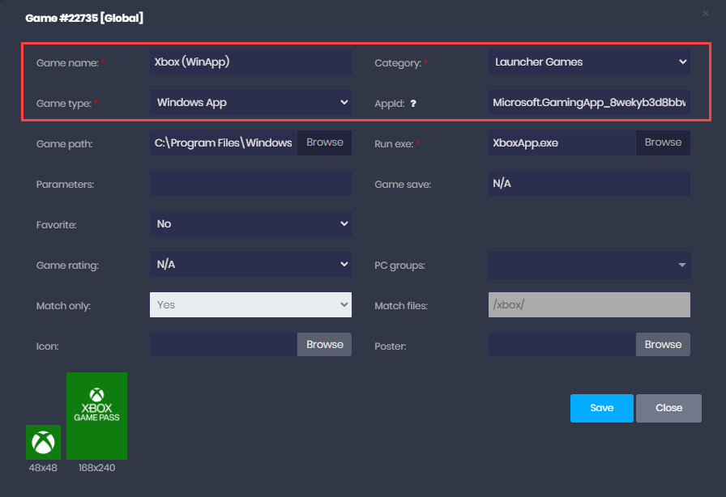726x497 pixels.
Task: Close dialog using top-right X icon
Action: [706, 14]
